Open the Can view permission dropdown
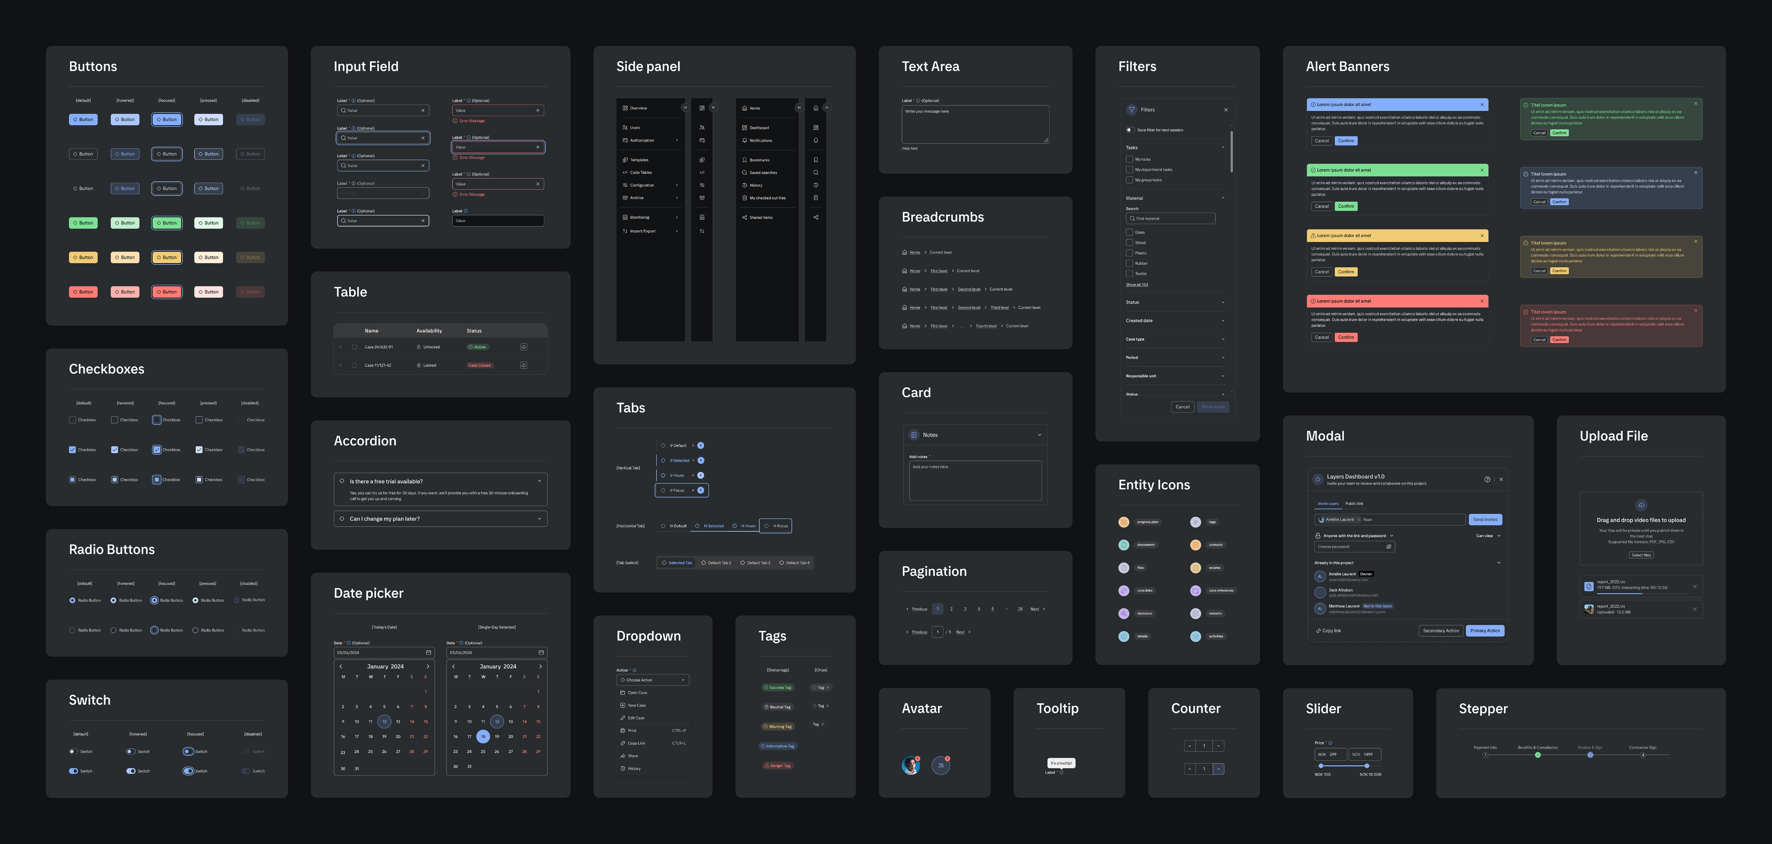The image size is (1772, 844). tap(1488, 535)
